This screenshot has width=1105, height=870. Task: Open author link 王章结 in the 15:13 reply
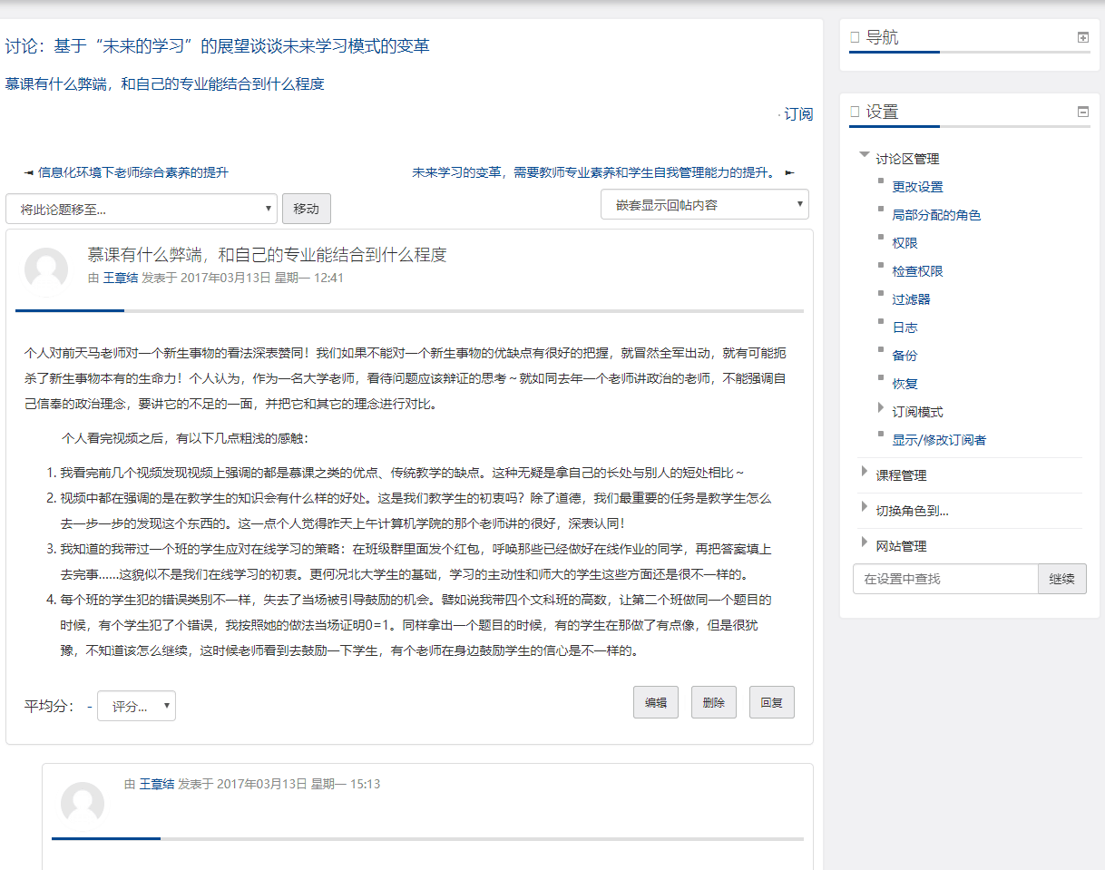tap(156, 784)
